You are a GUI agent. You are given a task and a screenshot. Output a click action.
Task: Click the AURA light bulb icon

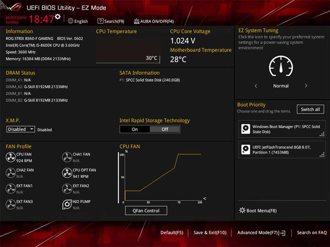click(x=137, y=21)
